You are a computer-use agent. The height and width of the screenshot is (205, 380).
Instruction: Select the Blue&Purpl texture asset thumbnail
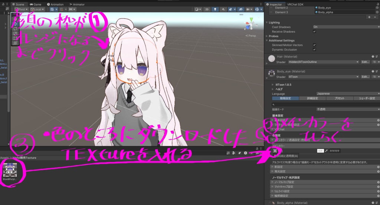[x=10, y=170]
